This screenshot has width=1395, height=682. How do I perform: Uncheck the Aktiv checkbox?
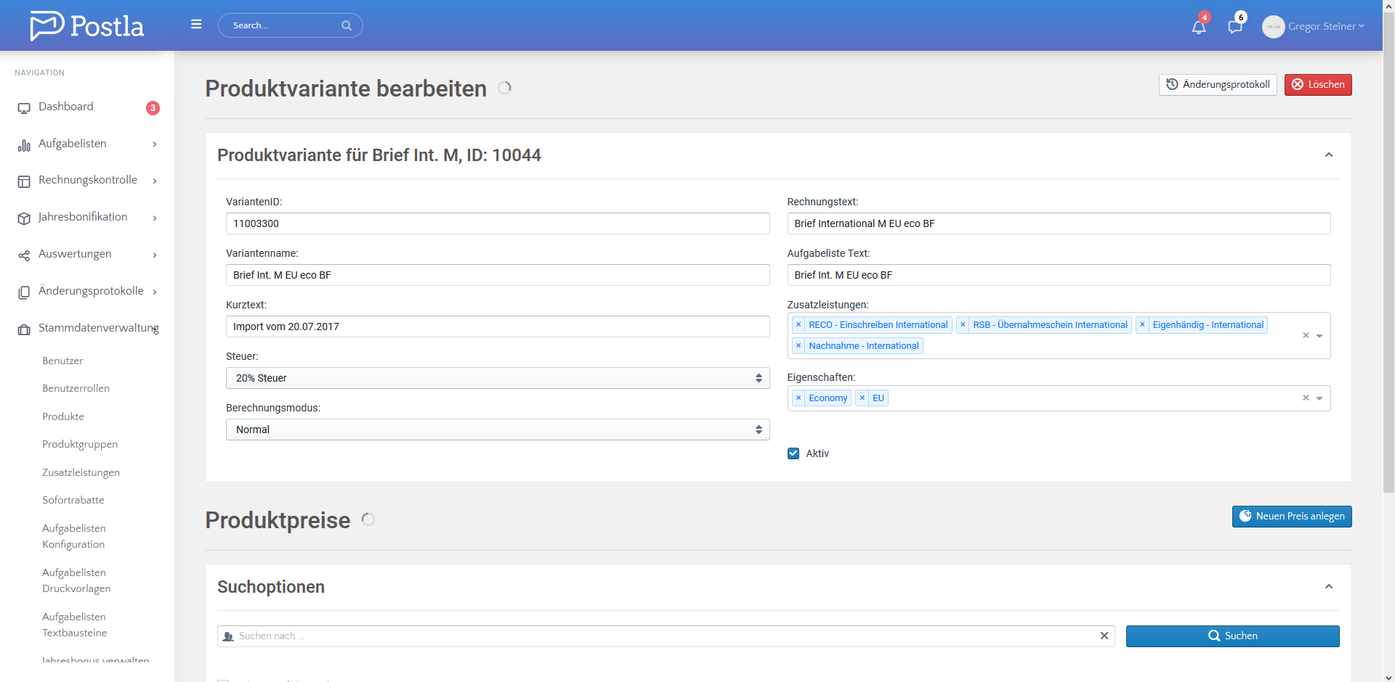[x=793, y=453]
